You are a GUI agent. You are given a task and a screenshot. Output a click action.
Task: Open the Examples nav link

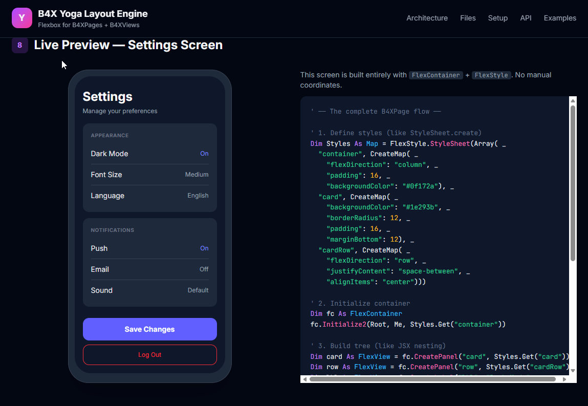click(x=559, y=18)
